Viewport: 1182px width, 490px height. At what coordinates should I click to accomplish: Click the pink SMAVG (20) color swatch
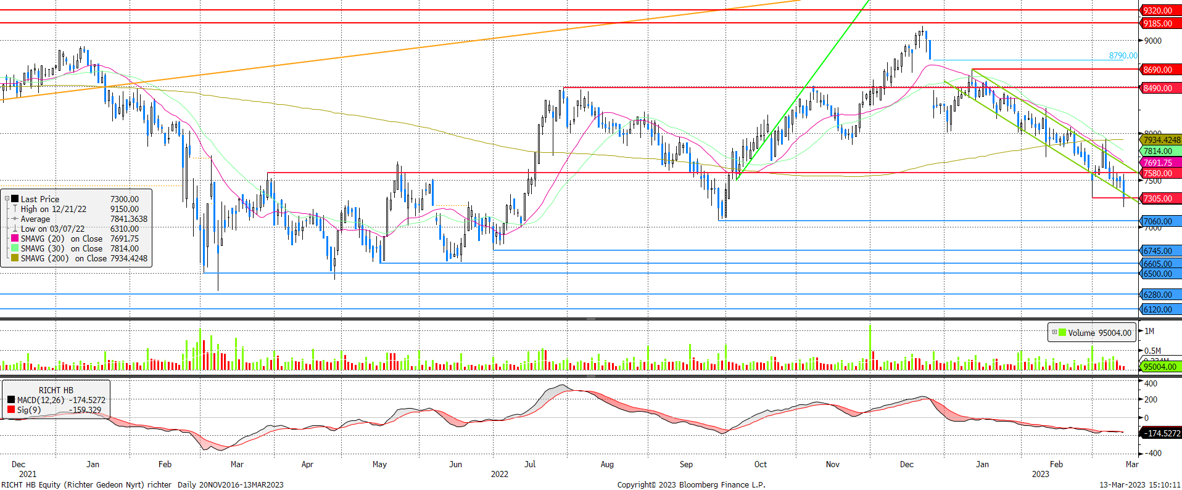15,238
